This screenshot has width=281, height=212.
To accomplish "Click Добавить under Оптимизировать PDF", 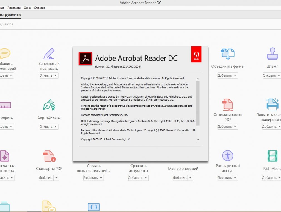I will [225, 127].
